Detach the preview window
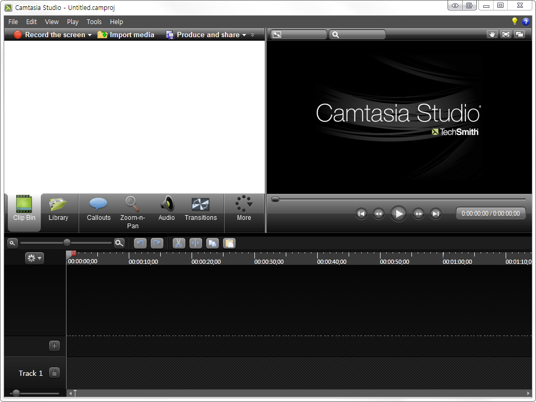536x402 pixels. (519, 35)
